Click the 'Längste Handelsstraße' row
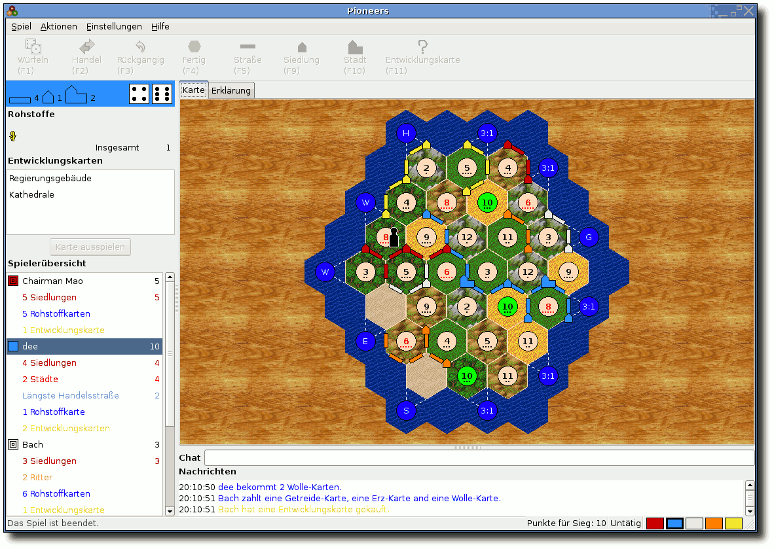774x549 pixels. [85, 396]
